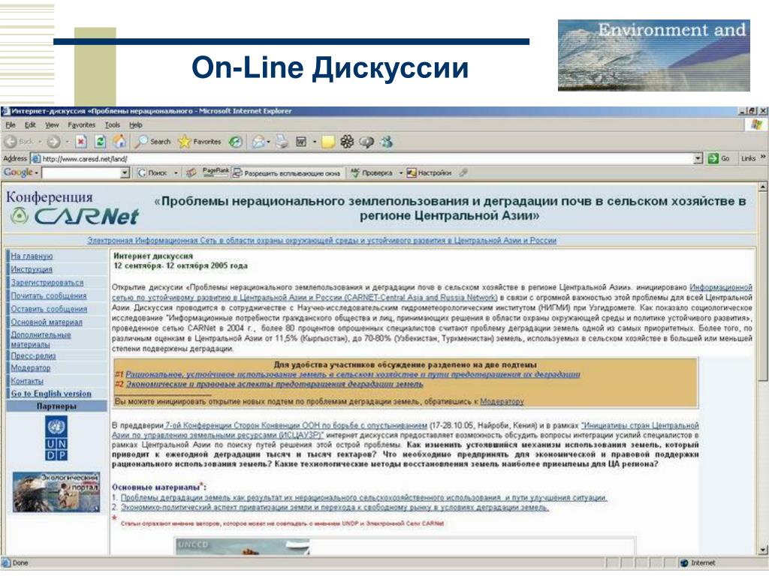Image resolution: width=769 pixels, height=576 pixels.
Task: Click the news icon left of PageRank
Action: [191, 173]
